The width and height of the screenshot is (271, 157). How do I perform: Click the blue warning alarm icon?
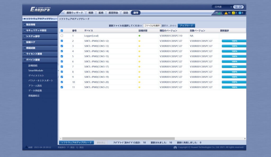pos(240,13)
